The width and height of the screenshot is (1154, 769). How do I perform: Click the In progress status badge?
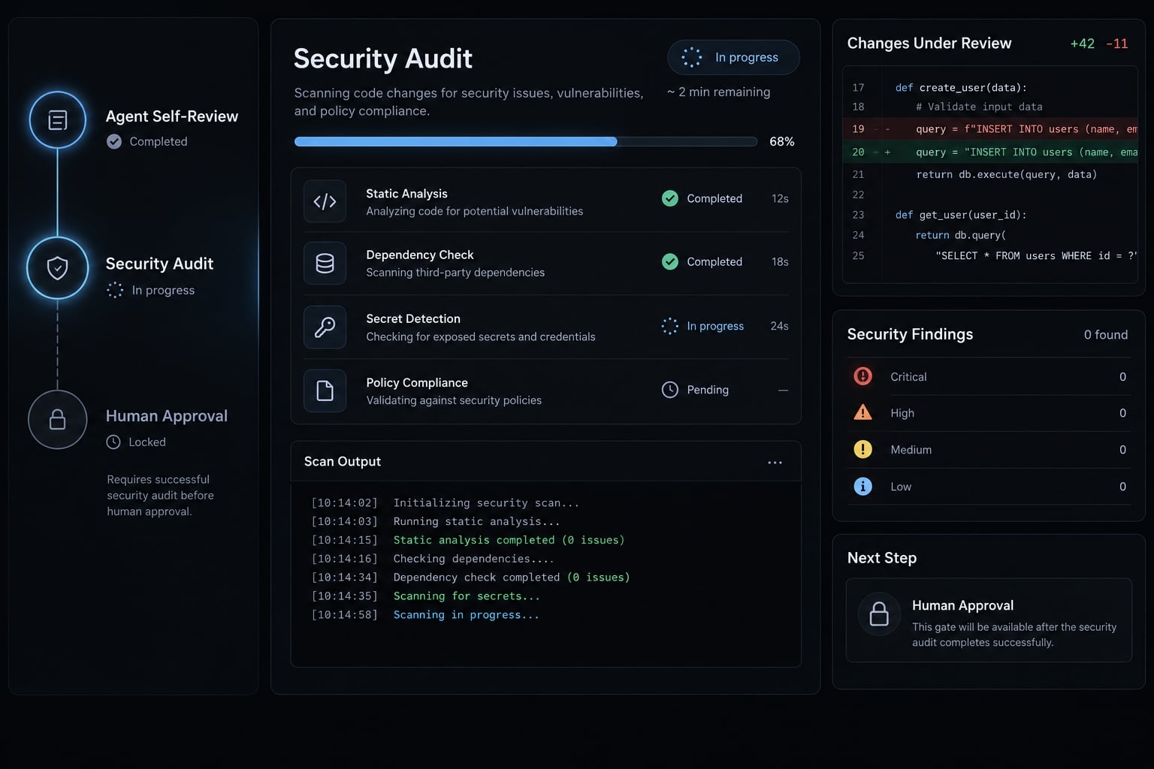tap(733, 57)
